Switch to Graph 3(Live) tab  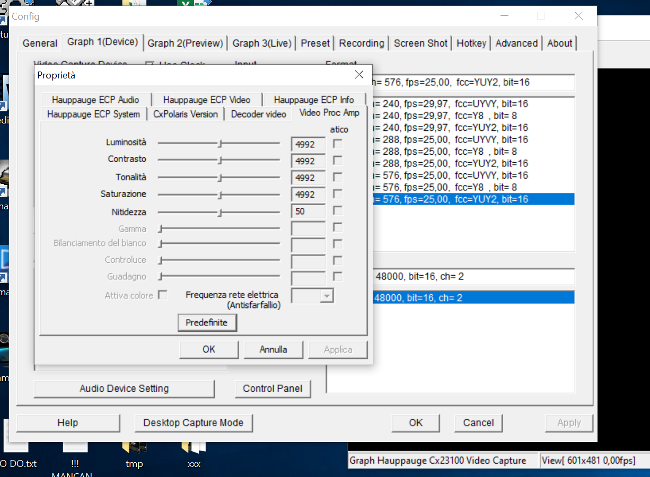pyautogui.click(x=262, y=43)
